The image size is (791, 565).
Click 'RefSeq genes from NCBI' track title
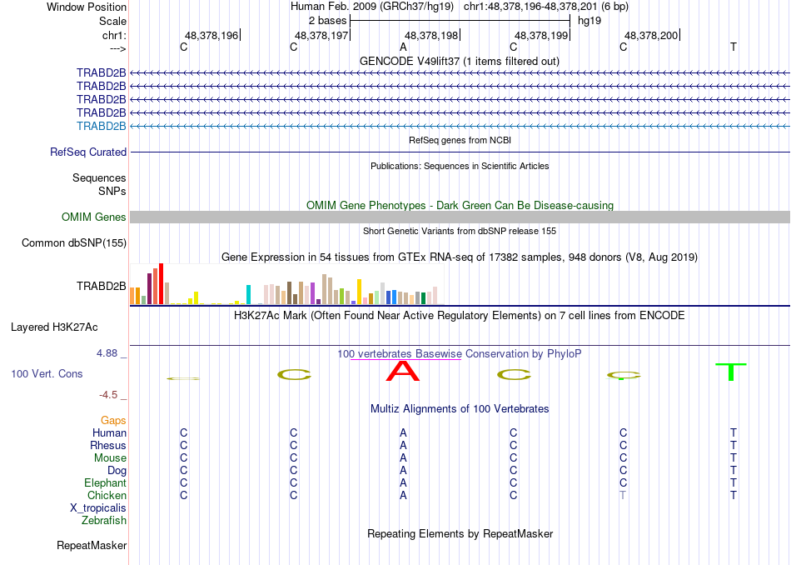tap(460, 140)
